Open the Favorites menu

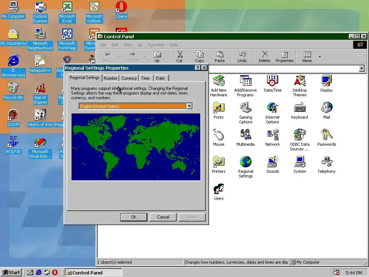tap(156, 45)
